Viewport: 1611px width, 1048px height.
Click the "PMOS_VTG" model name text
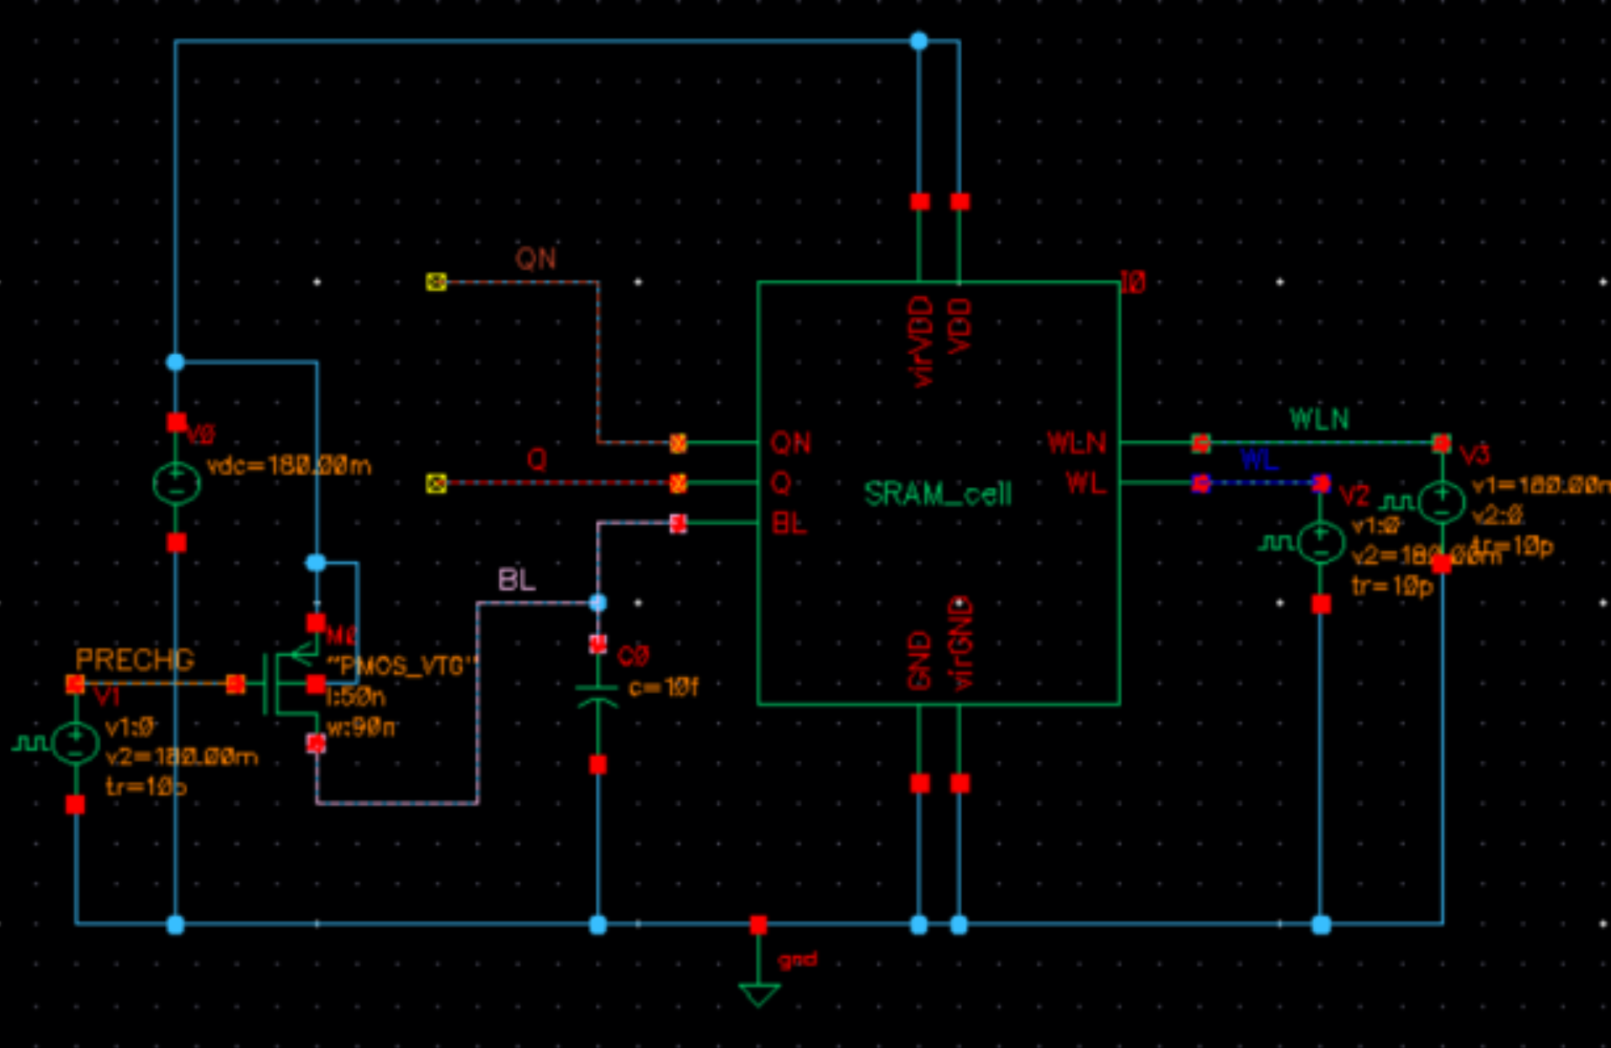point(401,666)
